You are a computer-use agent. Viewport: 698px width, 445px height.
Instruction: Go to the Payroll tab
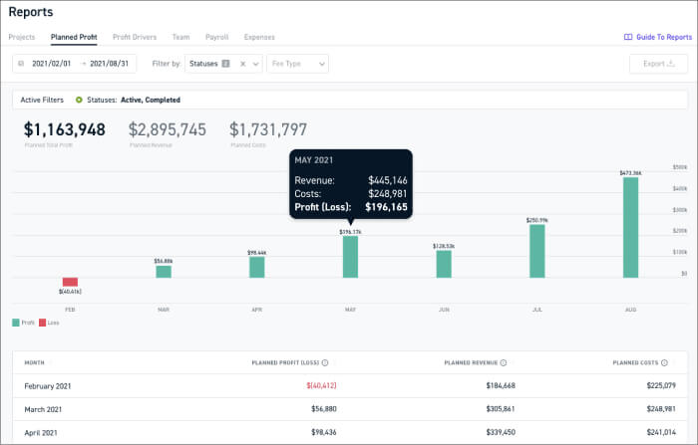[x=216, y=37]
